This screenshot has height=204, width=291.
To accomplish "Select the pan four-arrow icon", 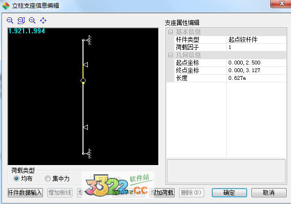I will pos(43,20).
